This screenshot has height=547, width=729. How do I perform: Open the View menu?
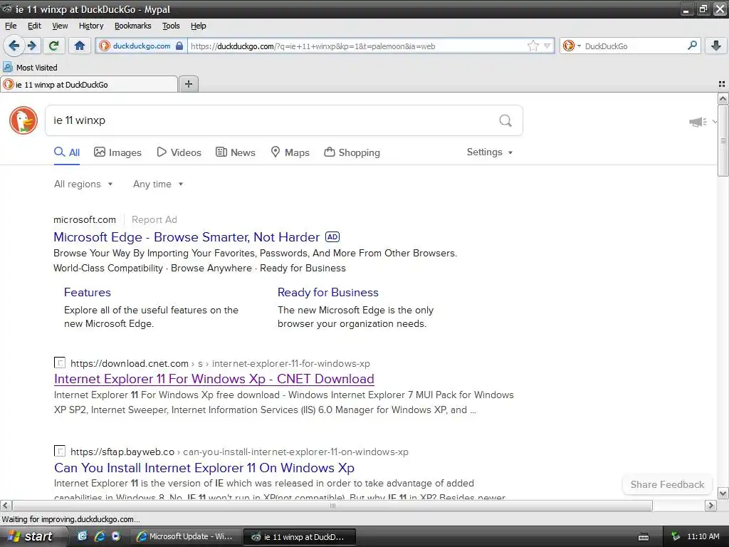[x=60, y=26]
